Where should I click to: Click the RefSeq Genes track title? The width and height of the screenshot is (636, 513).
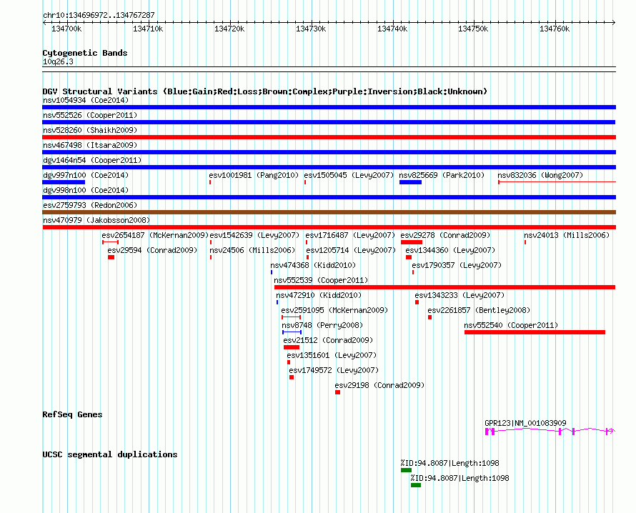tap(73, 414)
